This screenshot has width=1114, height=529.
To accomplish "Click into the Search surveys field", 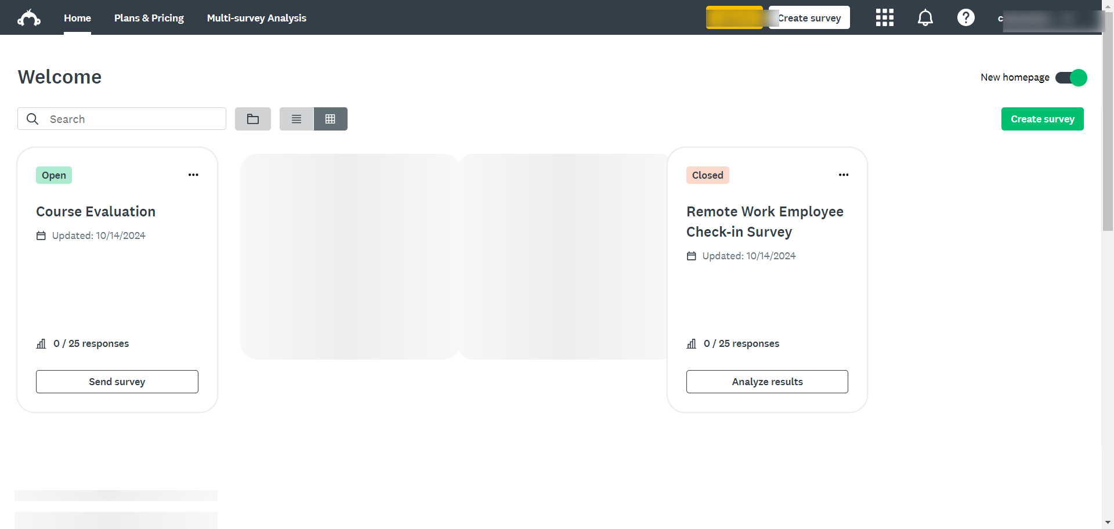I will (133, 119).
